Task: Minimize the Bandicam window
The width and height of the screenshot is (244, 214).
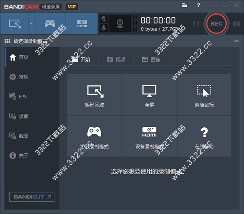Action: (x=223, y=7)
